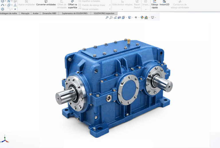
Task: Expand the spline tool dropdown arrow
Action: click(12, 1)
